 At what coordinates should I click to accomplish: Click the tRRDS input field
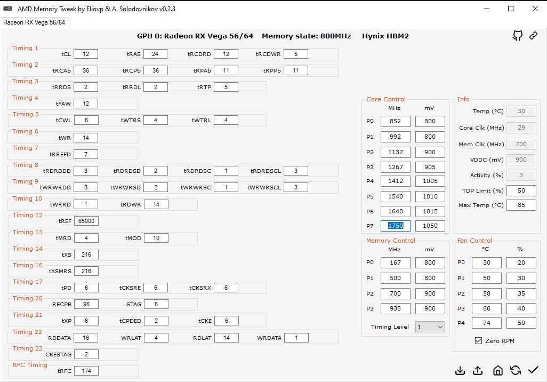pyautogui.click(x=86, y=87)
